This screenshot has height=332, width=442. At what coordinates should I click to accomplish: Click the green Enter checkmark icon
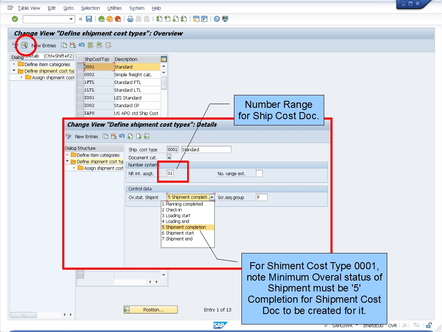[x=15, y=18]
